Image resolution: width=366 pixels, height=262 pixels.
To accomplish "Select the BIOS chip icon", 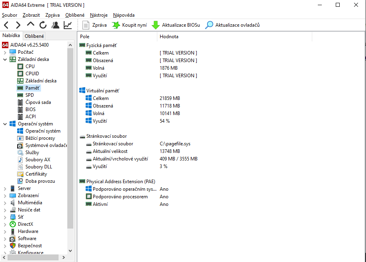I will 20,109.
